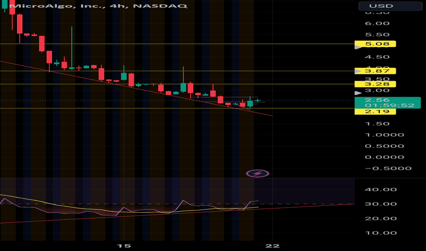
Task: Select the 5.08 yellow price label
Action: [x=375, y=44]
